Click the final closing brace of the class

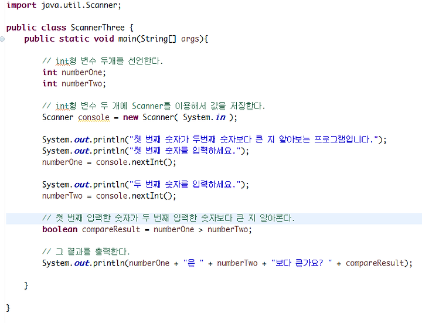[8, 308]
